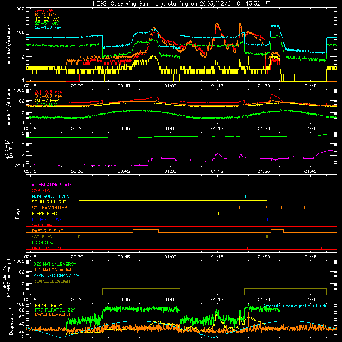The height and width of the screenshot is (342, 342).
Task: Click the magenta GOES curve bump near 01:15
Action: 218,155
